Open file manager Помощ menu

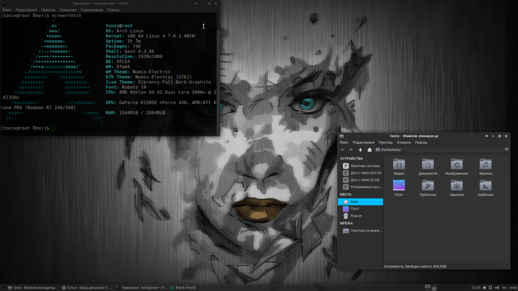(x=421, y=142)
